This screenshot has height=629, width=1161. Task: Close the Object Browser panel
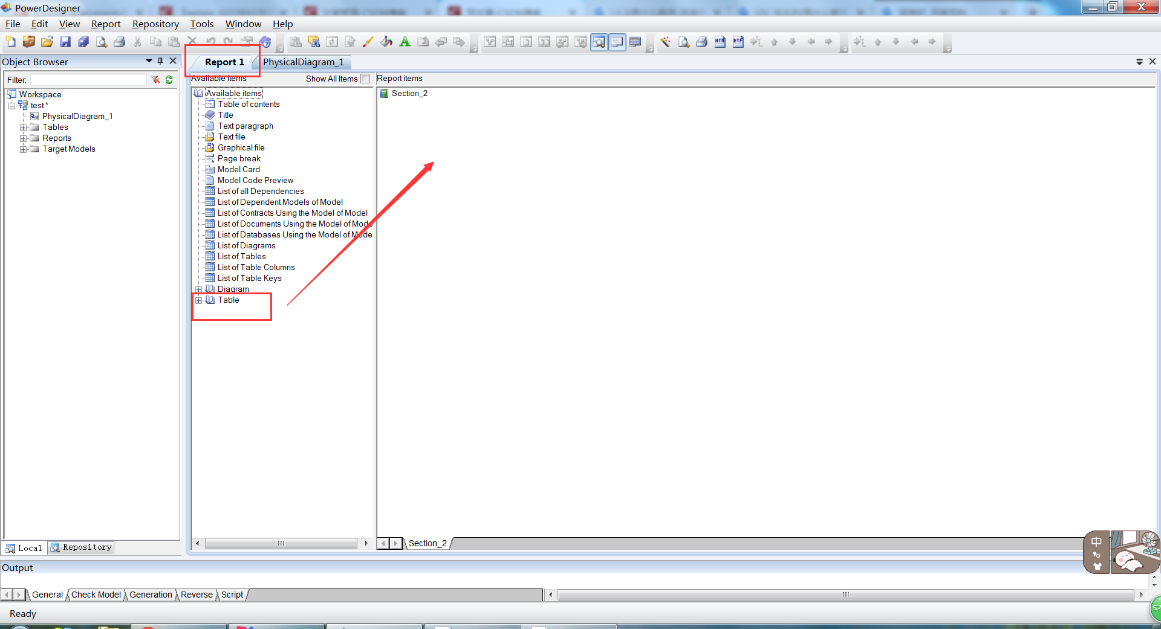[173, 61]
